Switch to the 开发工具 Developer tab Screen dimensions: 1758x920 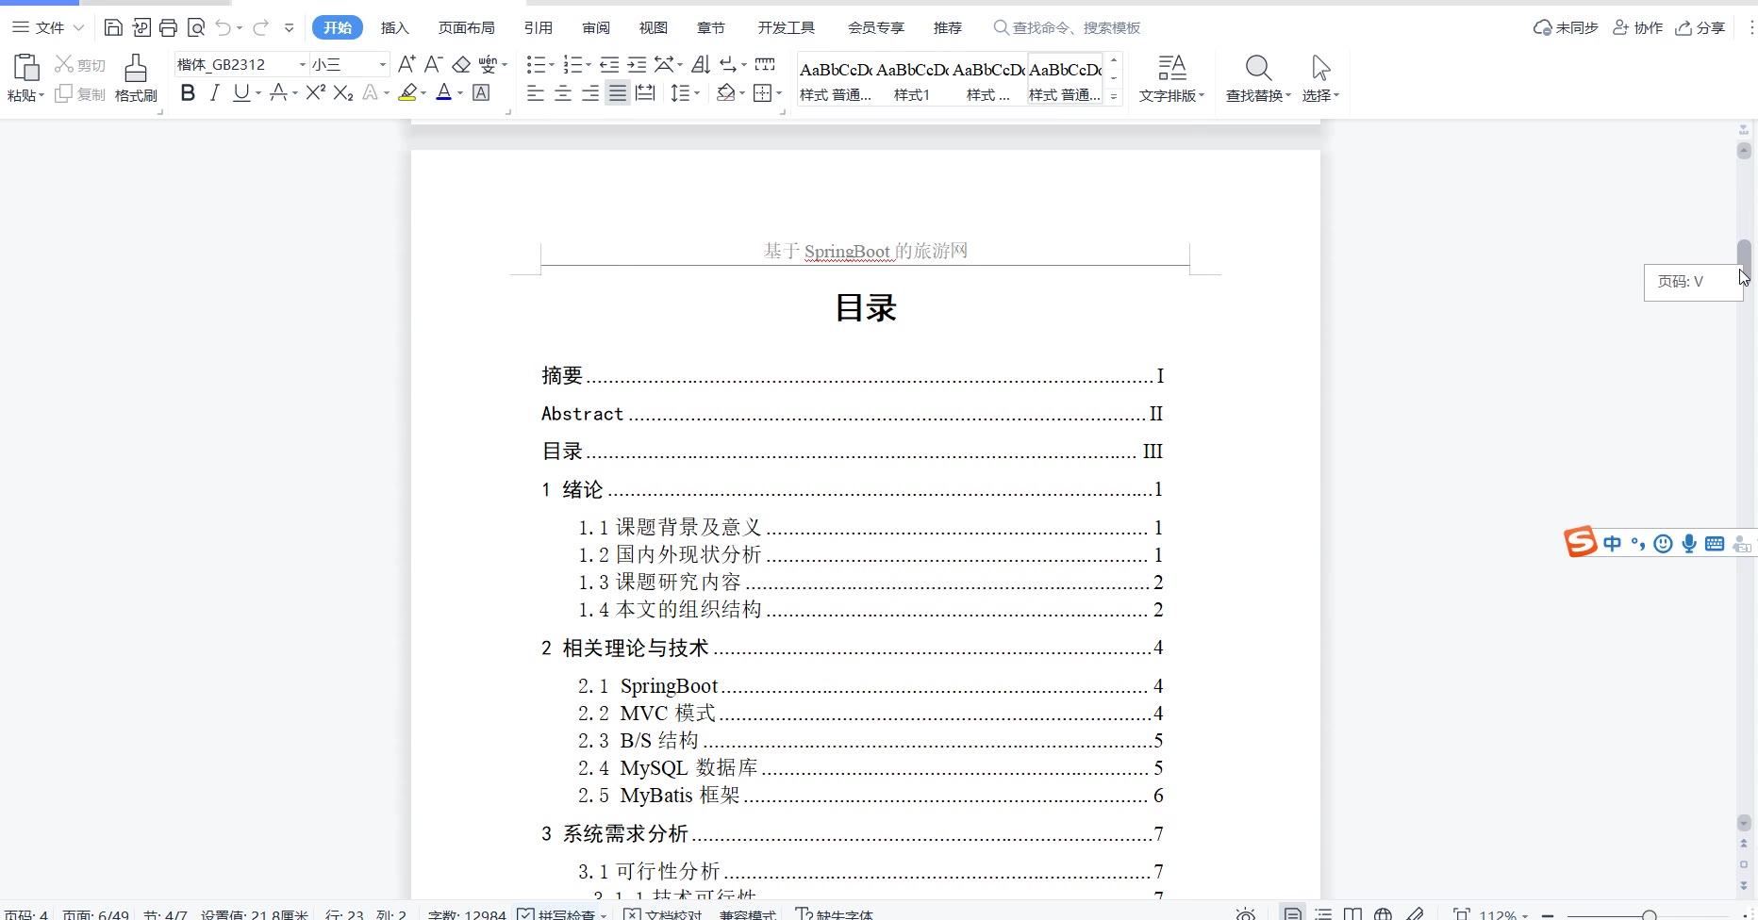click(786, 27)
